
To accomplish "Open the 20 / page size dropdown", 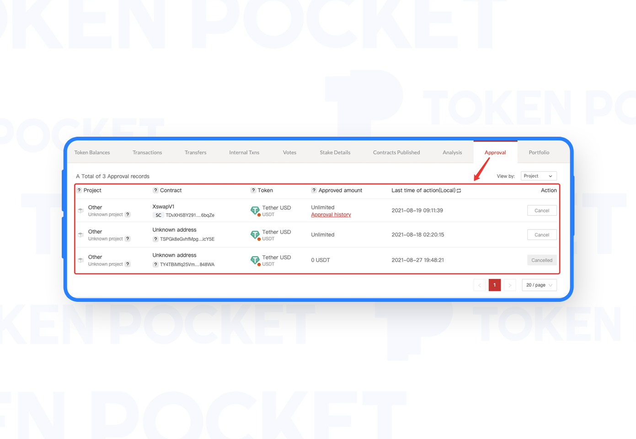I will [539, 285].
